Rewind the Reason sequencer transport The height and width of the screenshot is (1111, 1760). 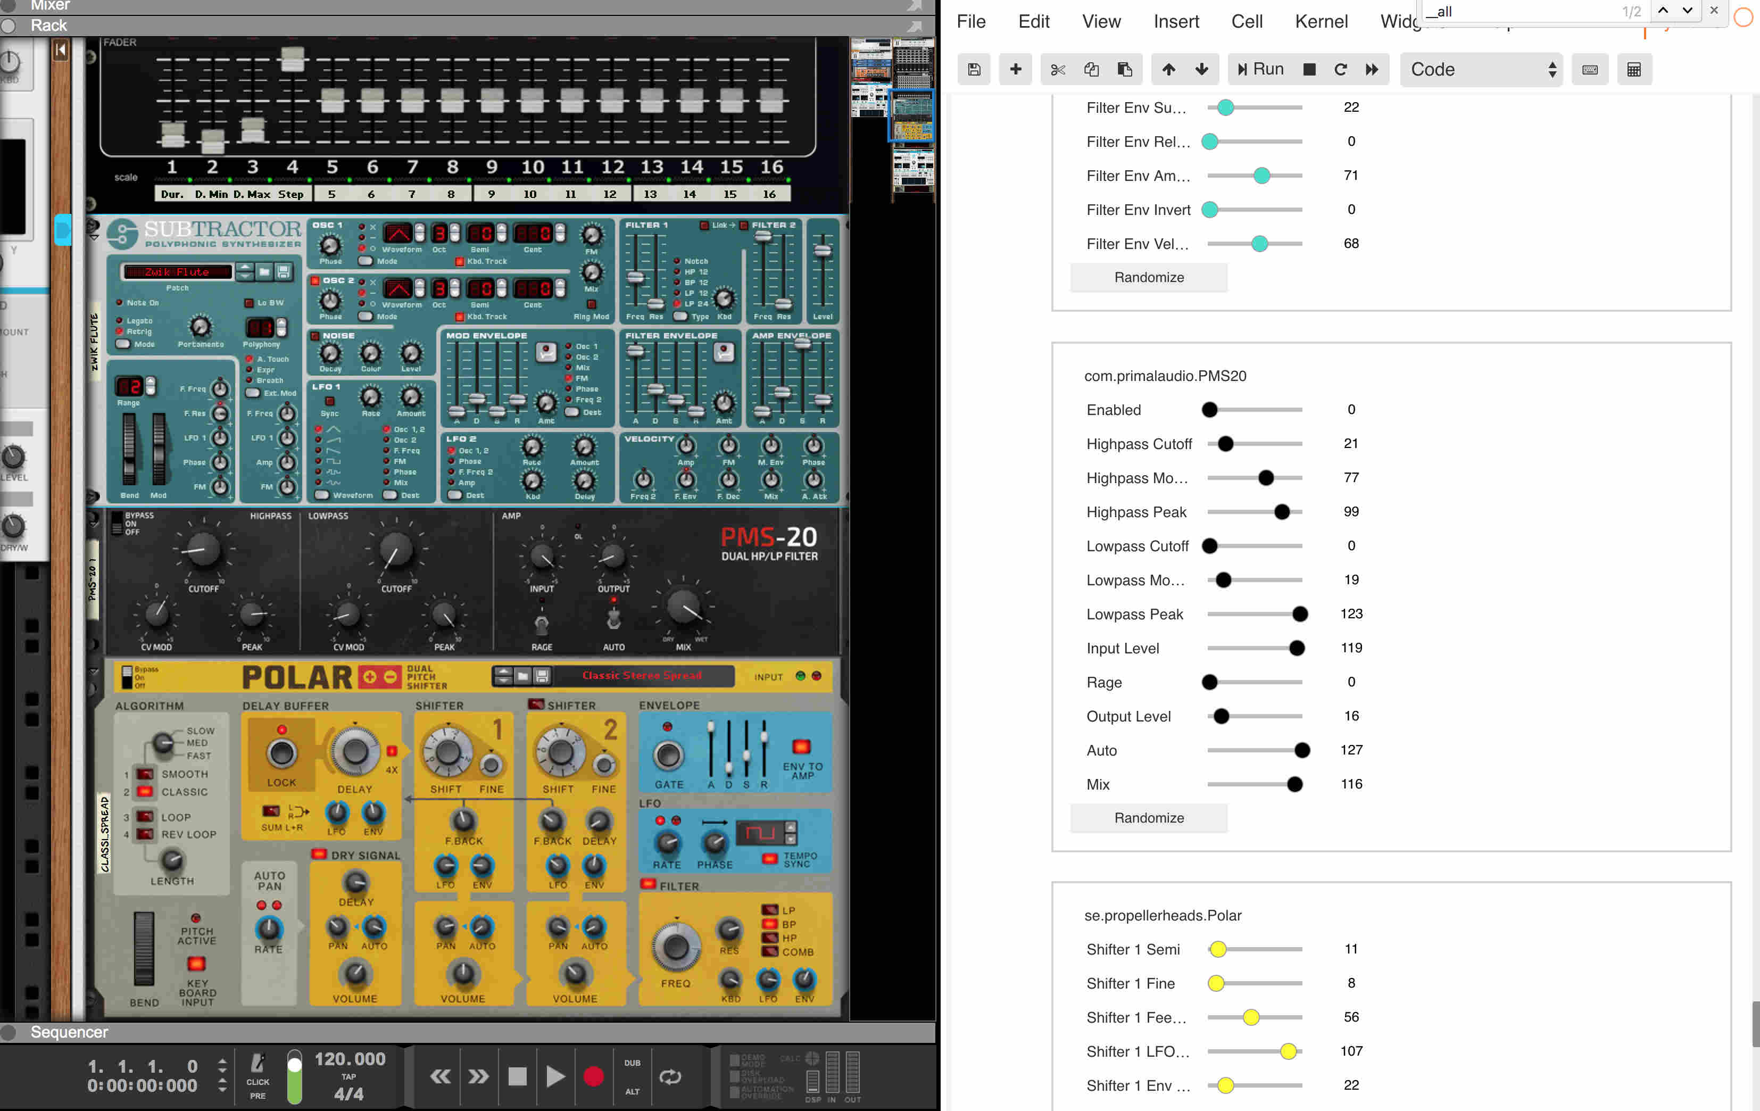(440, 1076)
